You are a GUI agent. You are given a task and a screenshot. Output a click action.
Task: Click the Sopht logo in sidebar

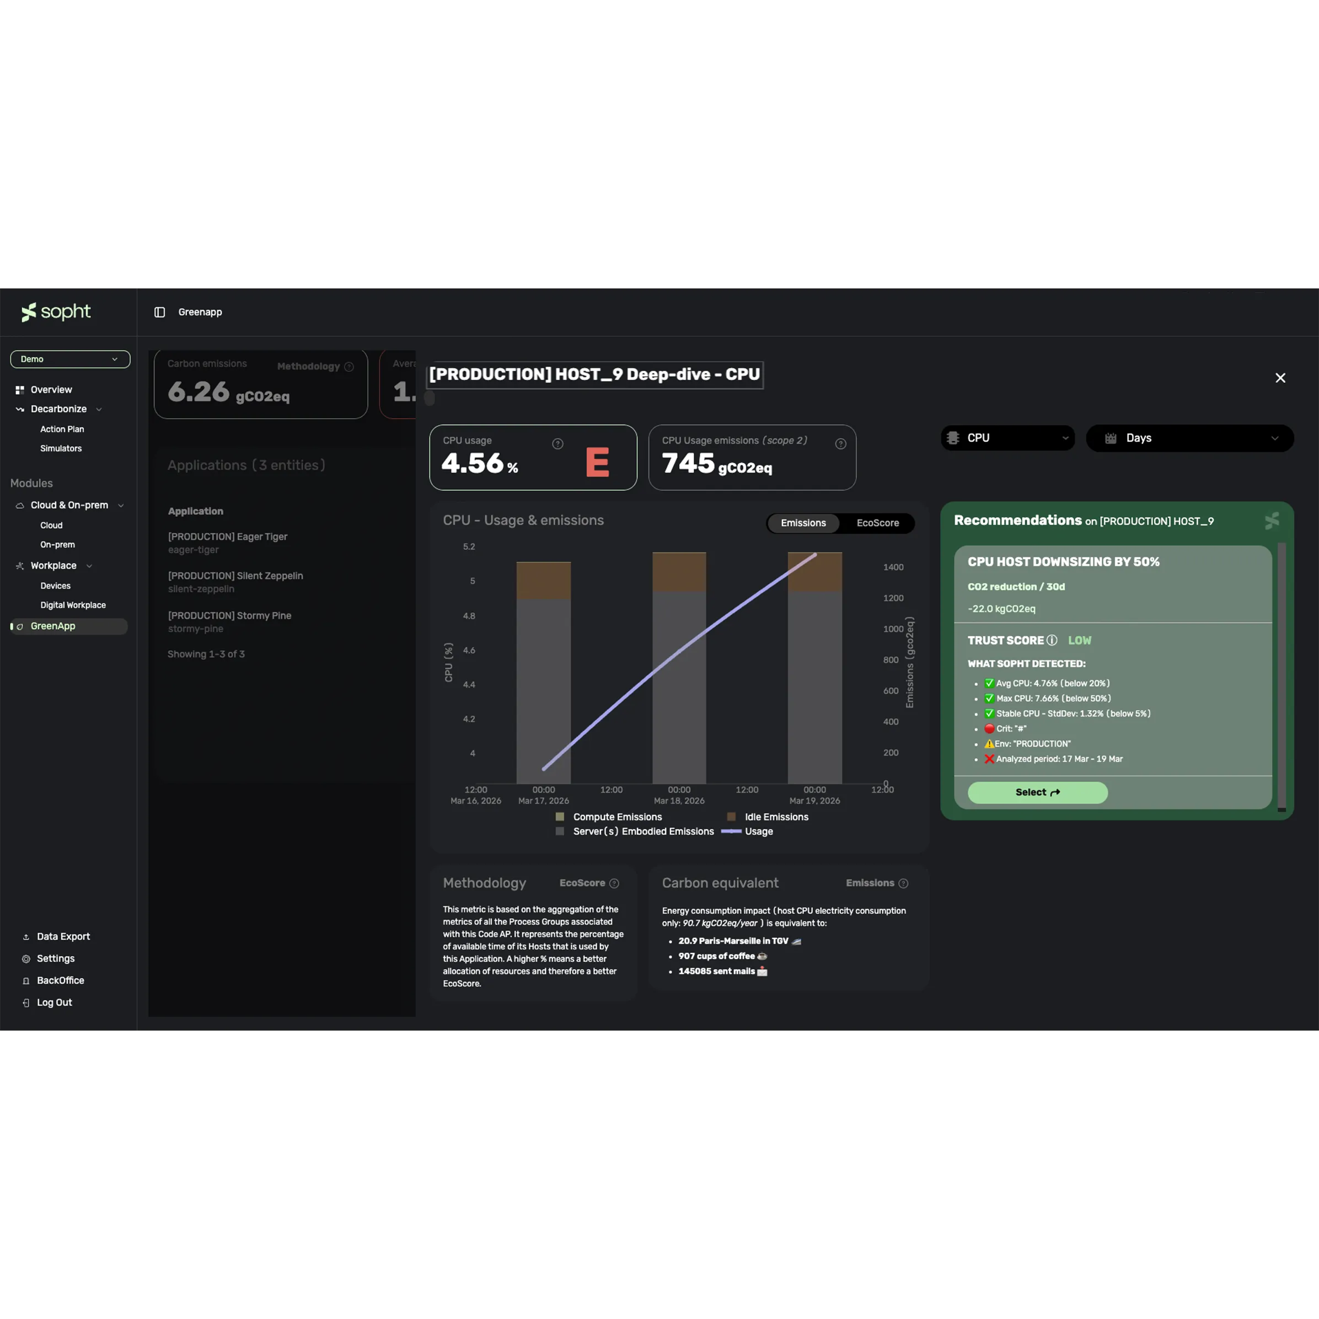[x=56, y=312]
